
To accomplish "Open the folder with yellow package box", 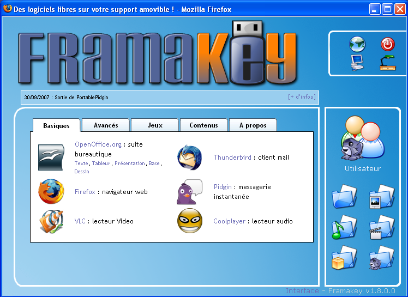I will click(x=344, y=257).
